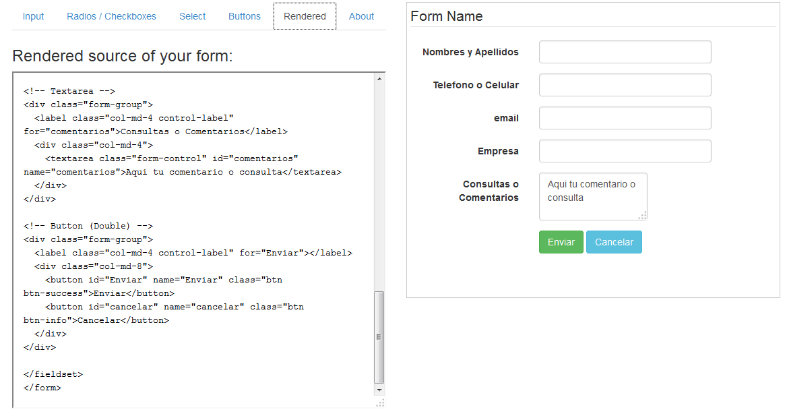Screen dimensions: 785x420
Task: Click the Empresa input field
Action: tap(625, 150)
